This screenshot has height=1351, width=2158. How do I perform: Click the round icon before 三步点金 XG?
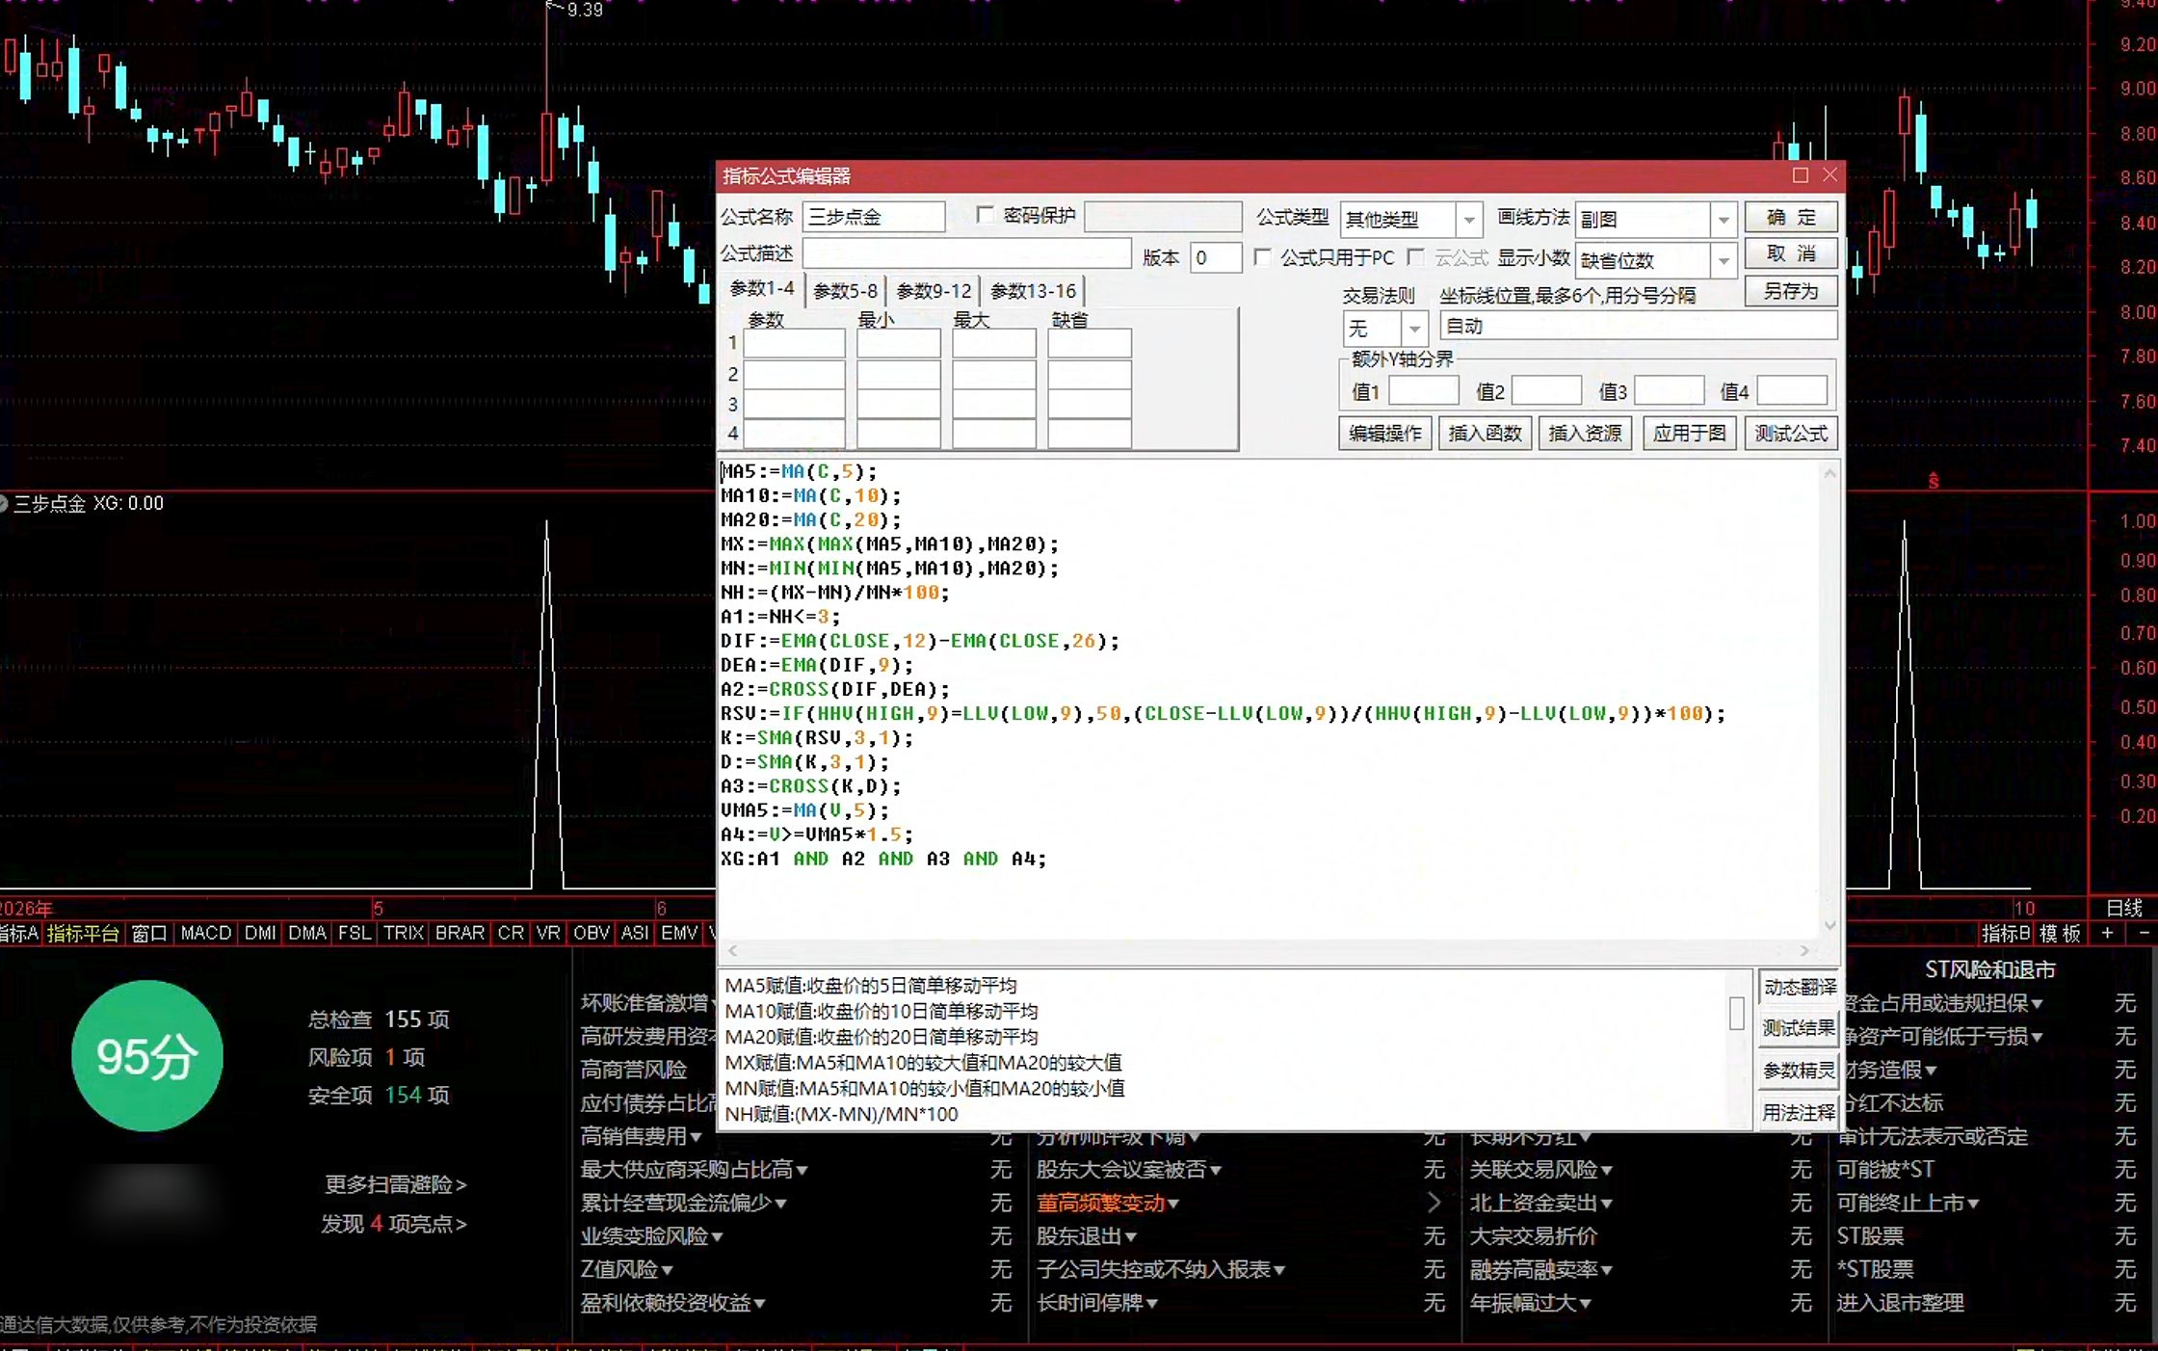tap(3, 503)
